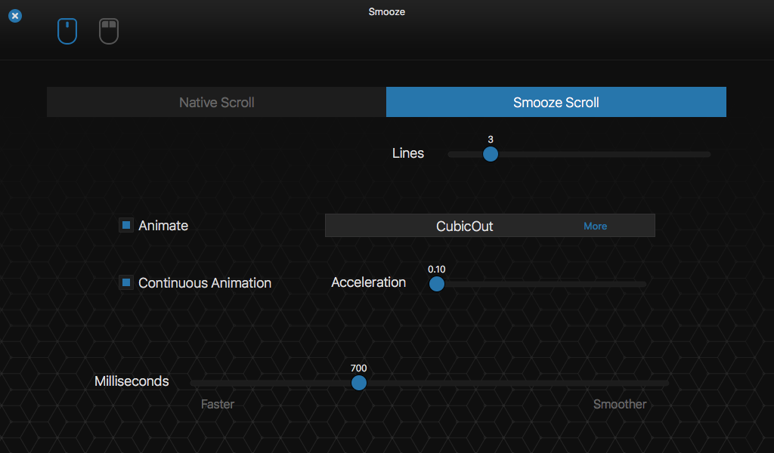774x453 pixels.
Task: Open the CubicOut easing dropdown
Action: click(x=490, y=226)
